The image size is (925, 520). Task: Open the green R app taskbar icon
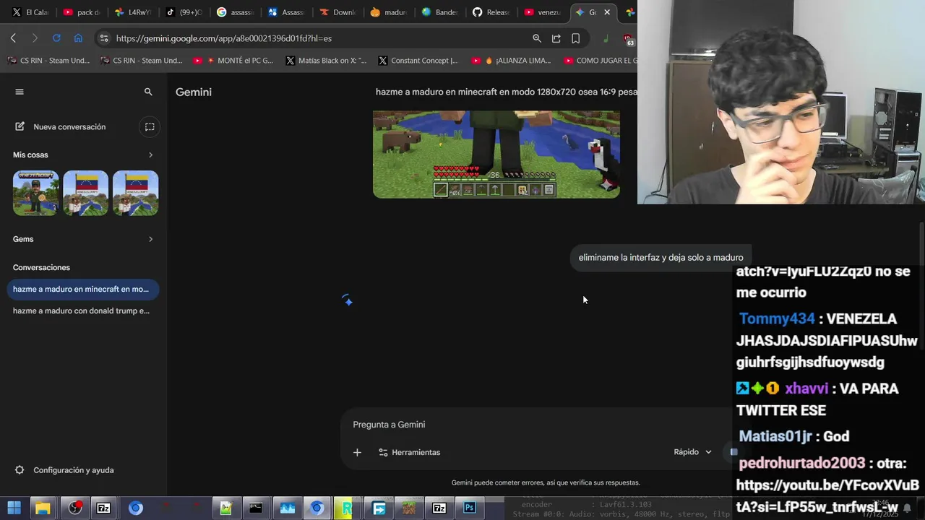click(347, 508)
